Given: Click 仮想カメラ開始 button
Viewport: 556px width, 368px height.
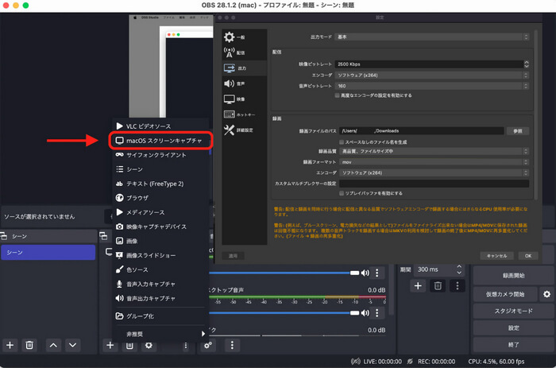Looking at the screenshot, I should tap(505, 294).
